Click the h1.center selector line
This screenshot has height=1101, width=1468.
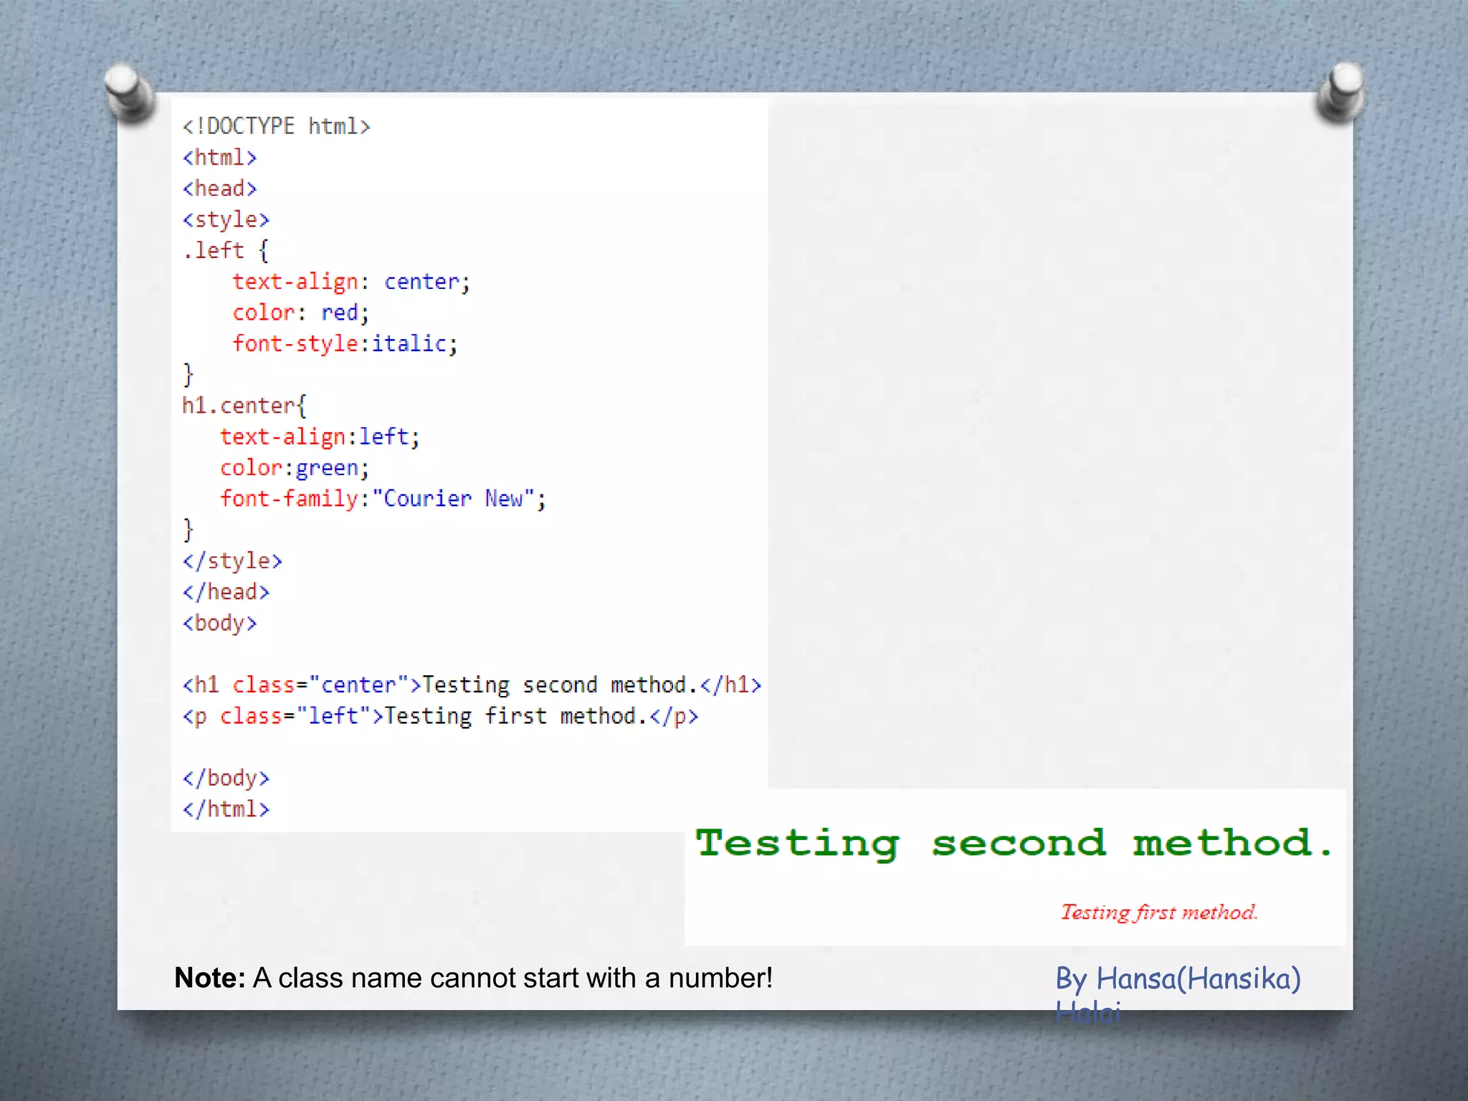244,406
